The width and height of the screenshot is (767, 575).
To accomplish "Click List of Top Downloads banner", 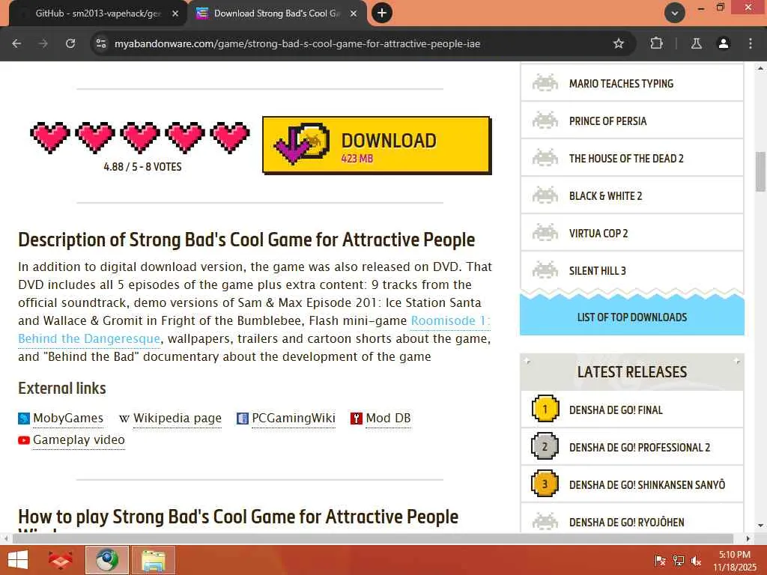I will (632, 317).
